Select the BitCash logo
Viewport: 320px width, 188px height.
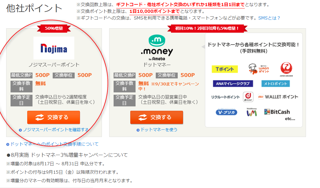click(277, 112)
